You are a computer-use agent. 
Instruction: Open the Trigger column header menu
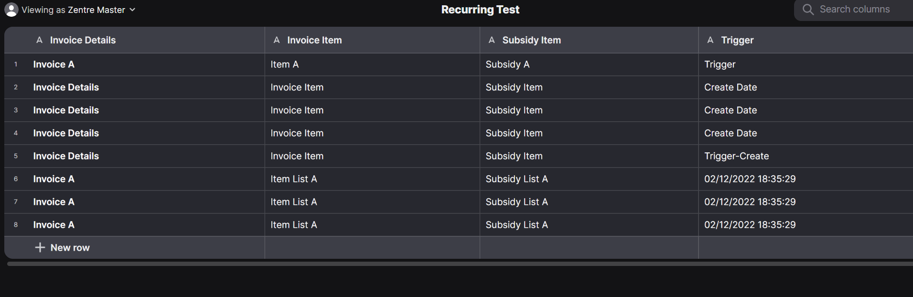(x=806, y=40)
